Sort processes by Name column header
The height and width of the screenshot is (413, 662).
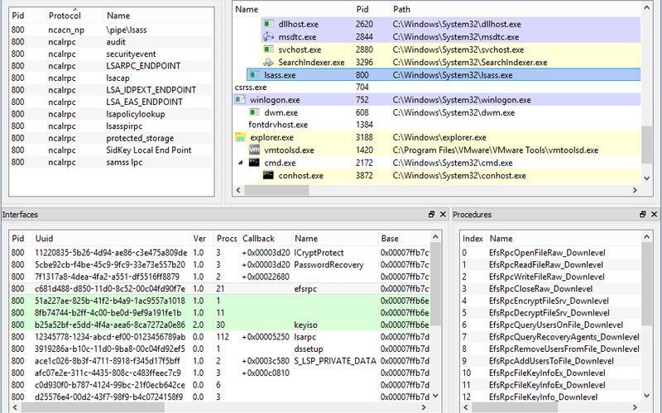point(293,9)
